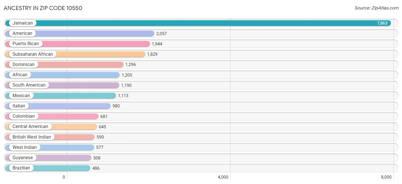Click the Guyanese ancestry label
402x184 pixels.
point(23,157)
